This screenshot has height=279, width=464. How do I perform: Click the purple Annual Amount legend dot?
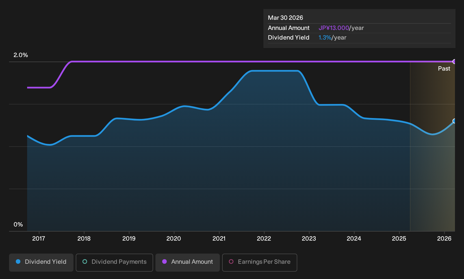(164, 261)
